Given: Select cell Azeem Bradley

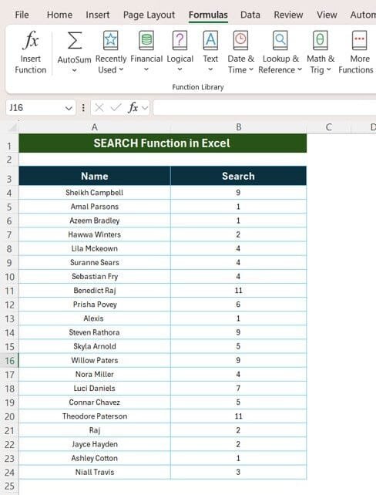Looking at the screenshot, I should pos(95,221).
